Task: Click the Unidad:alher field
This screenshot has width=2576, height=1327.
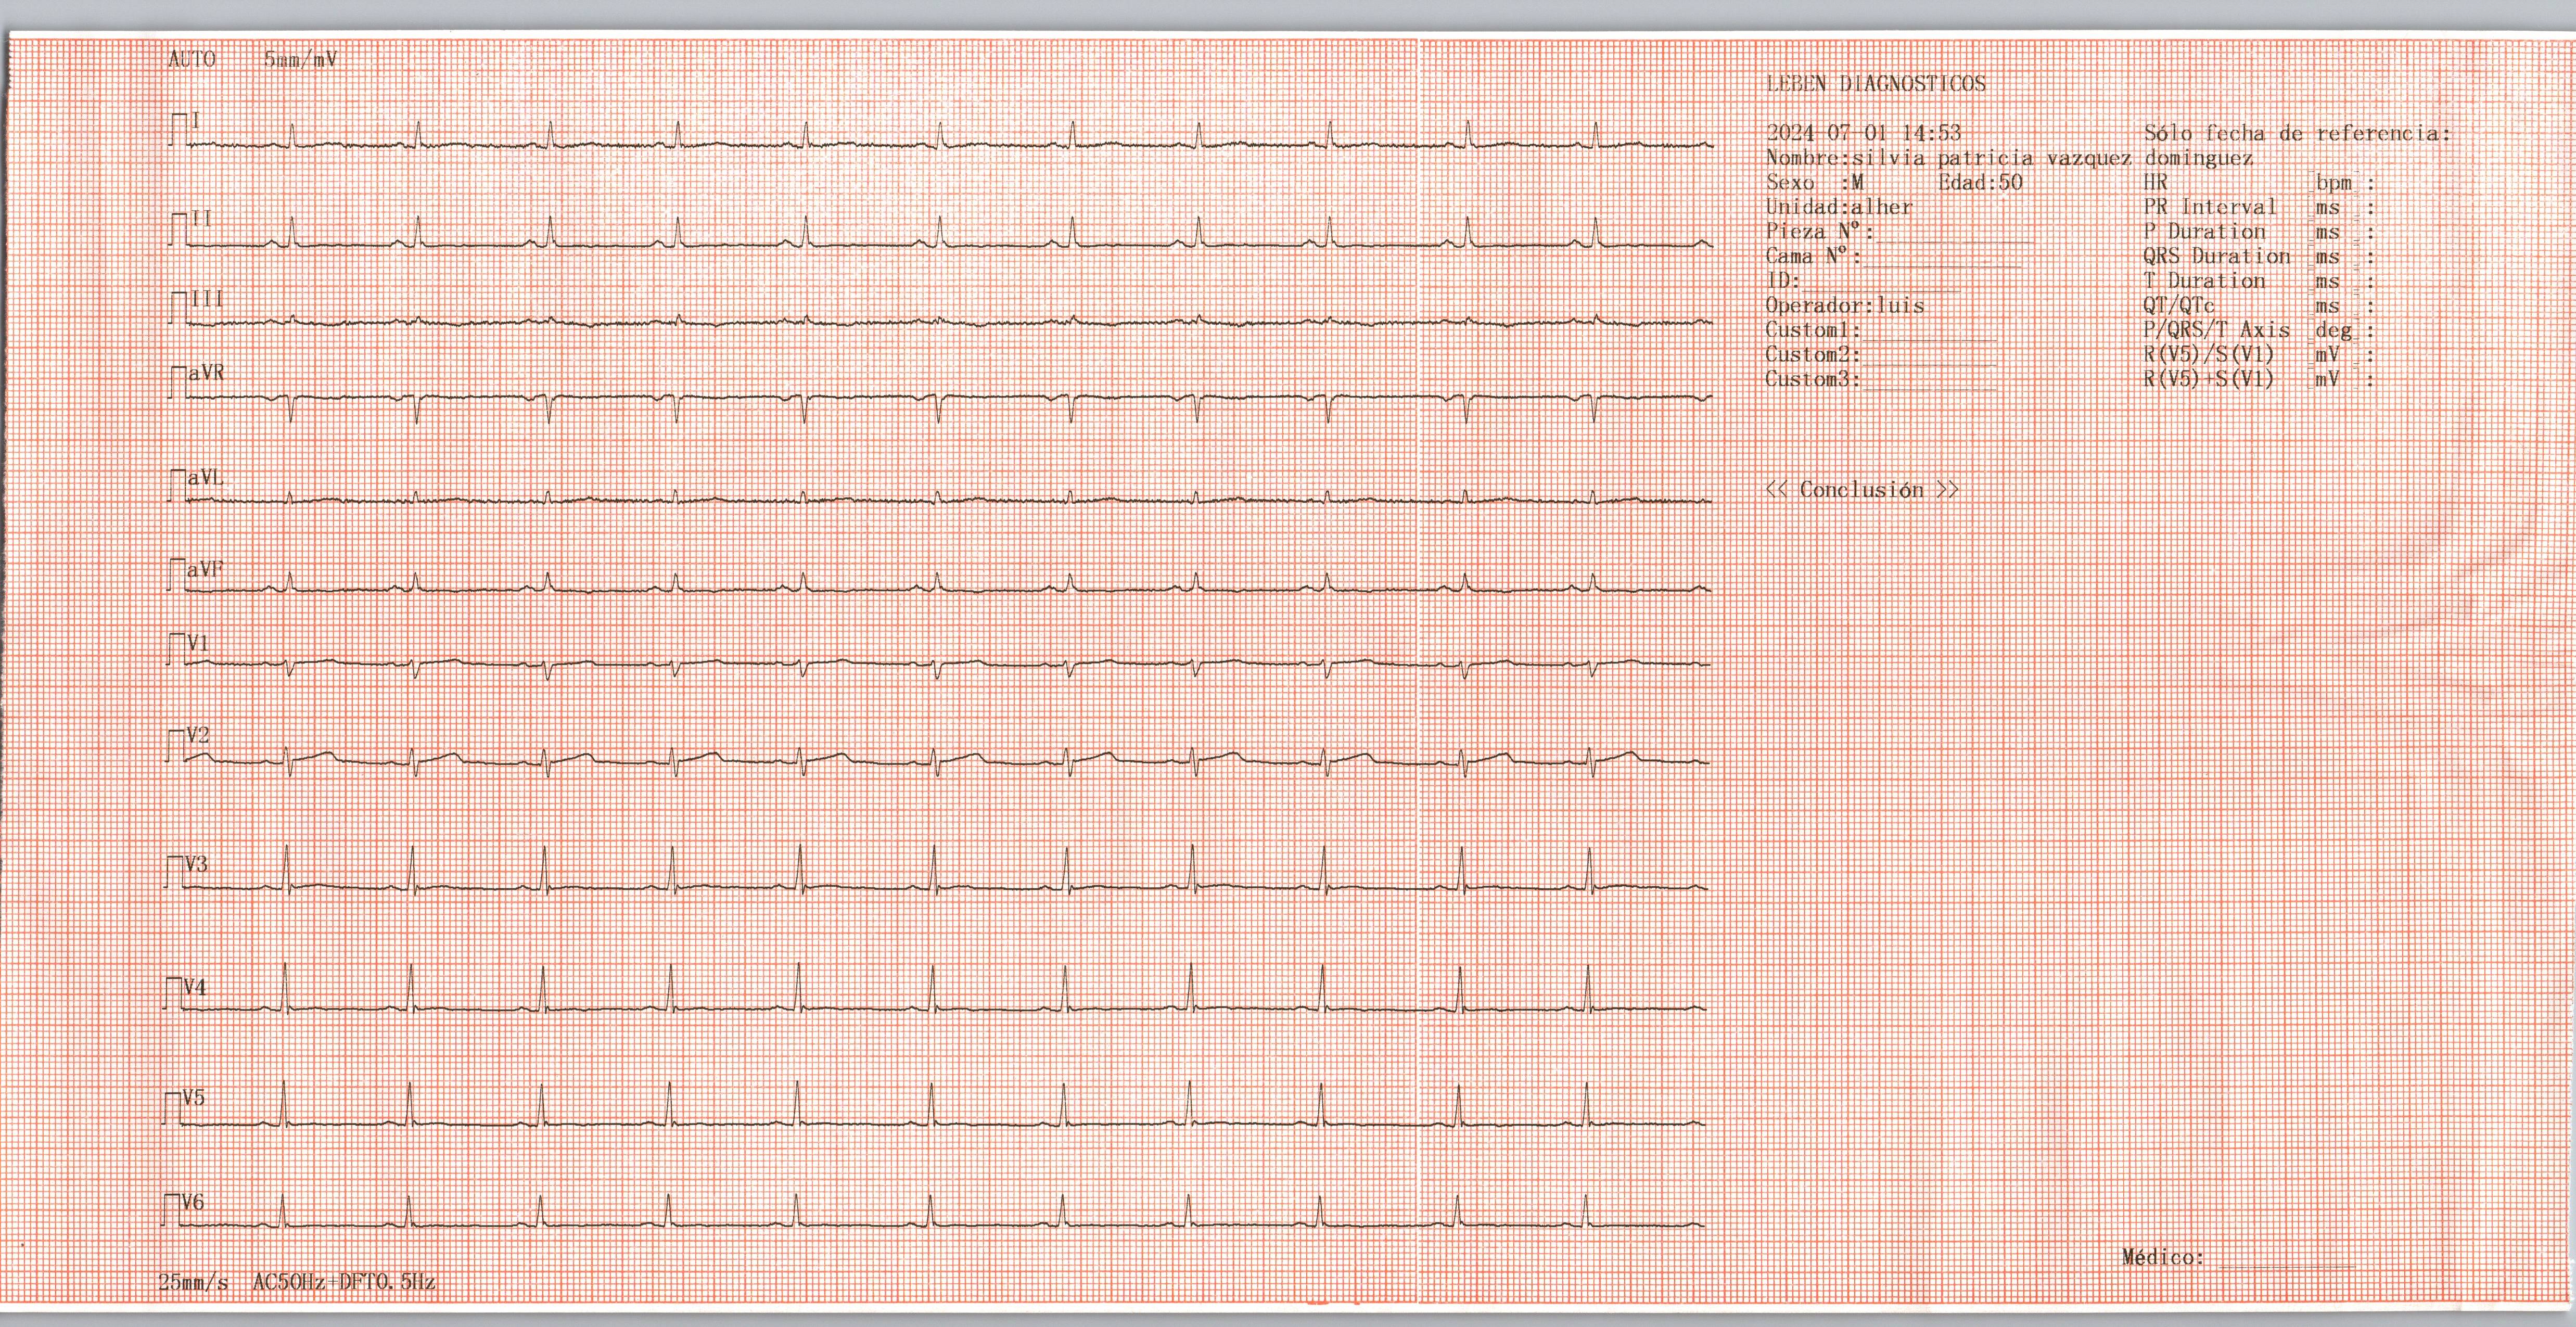Action: pos(1839,207)
